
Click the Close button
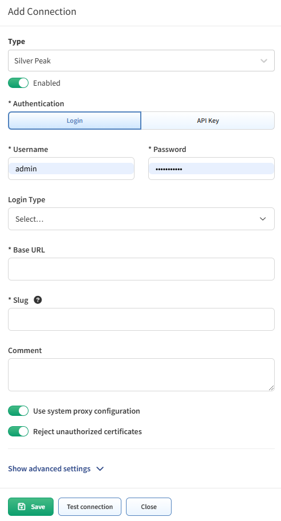click(149, 506)
